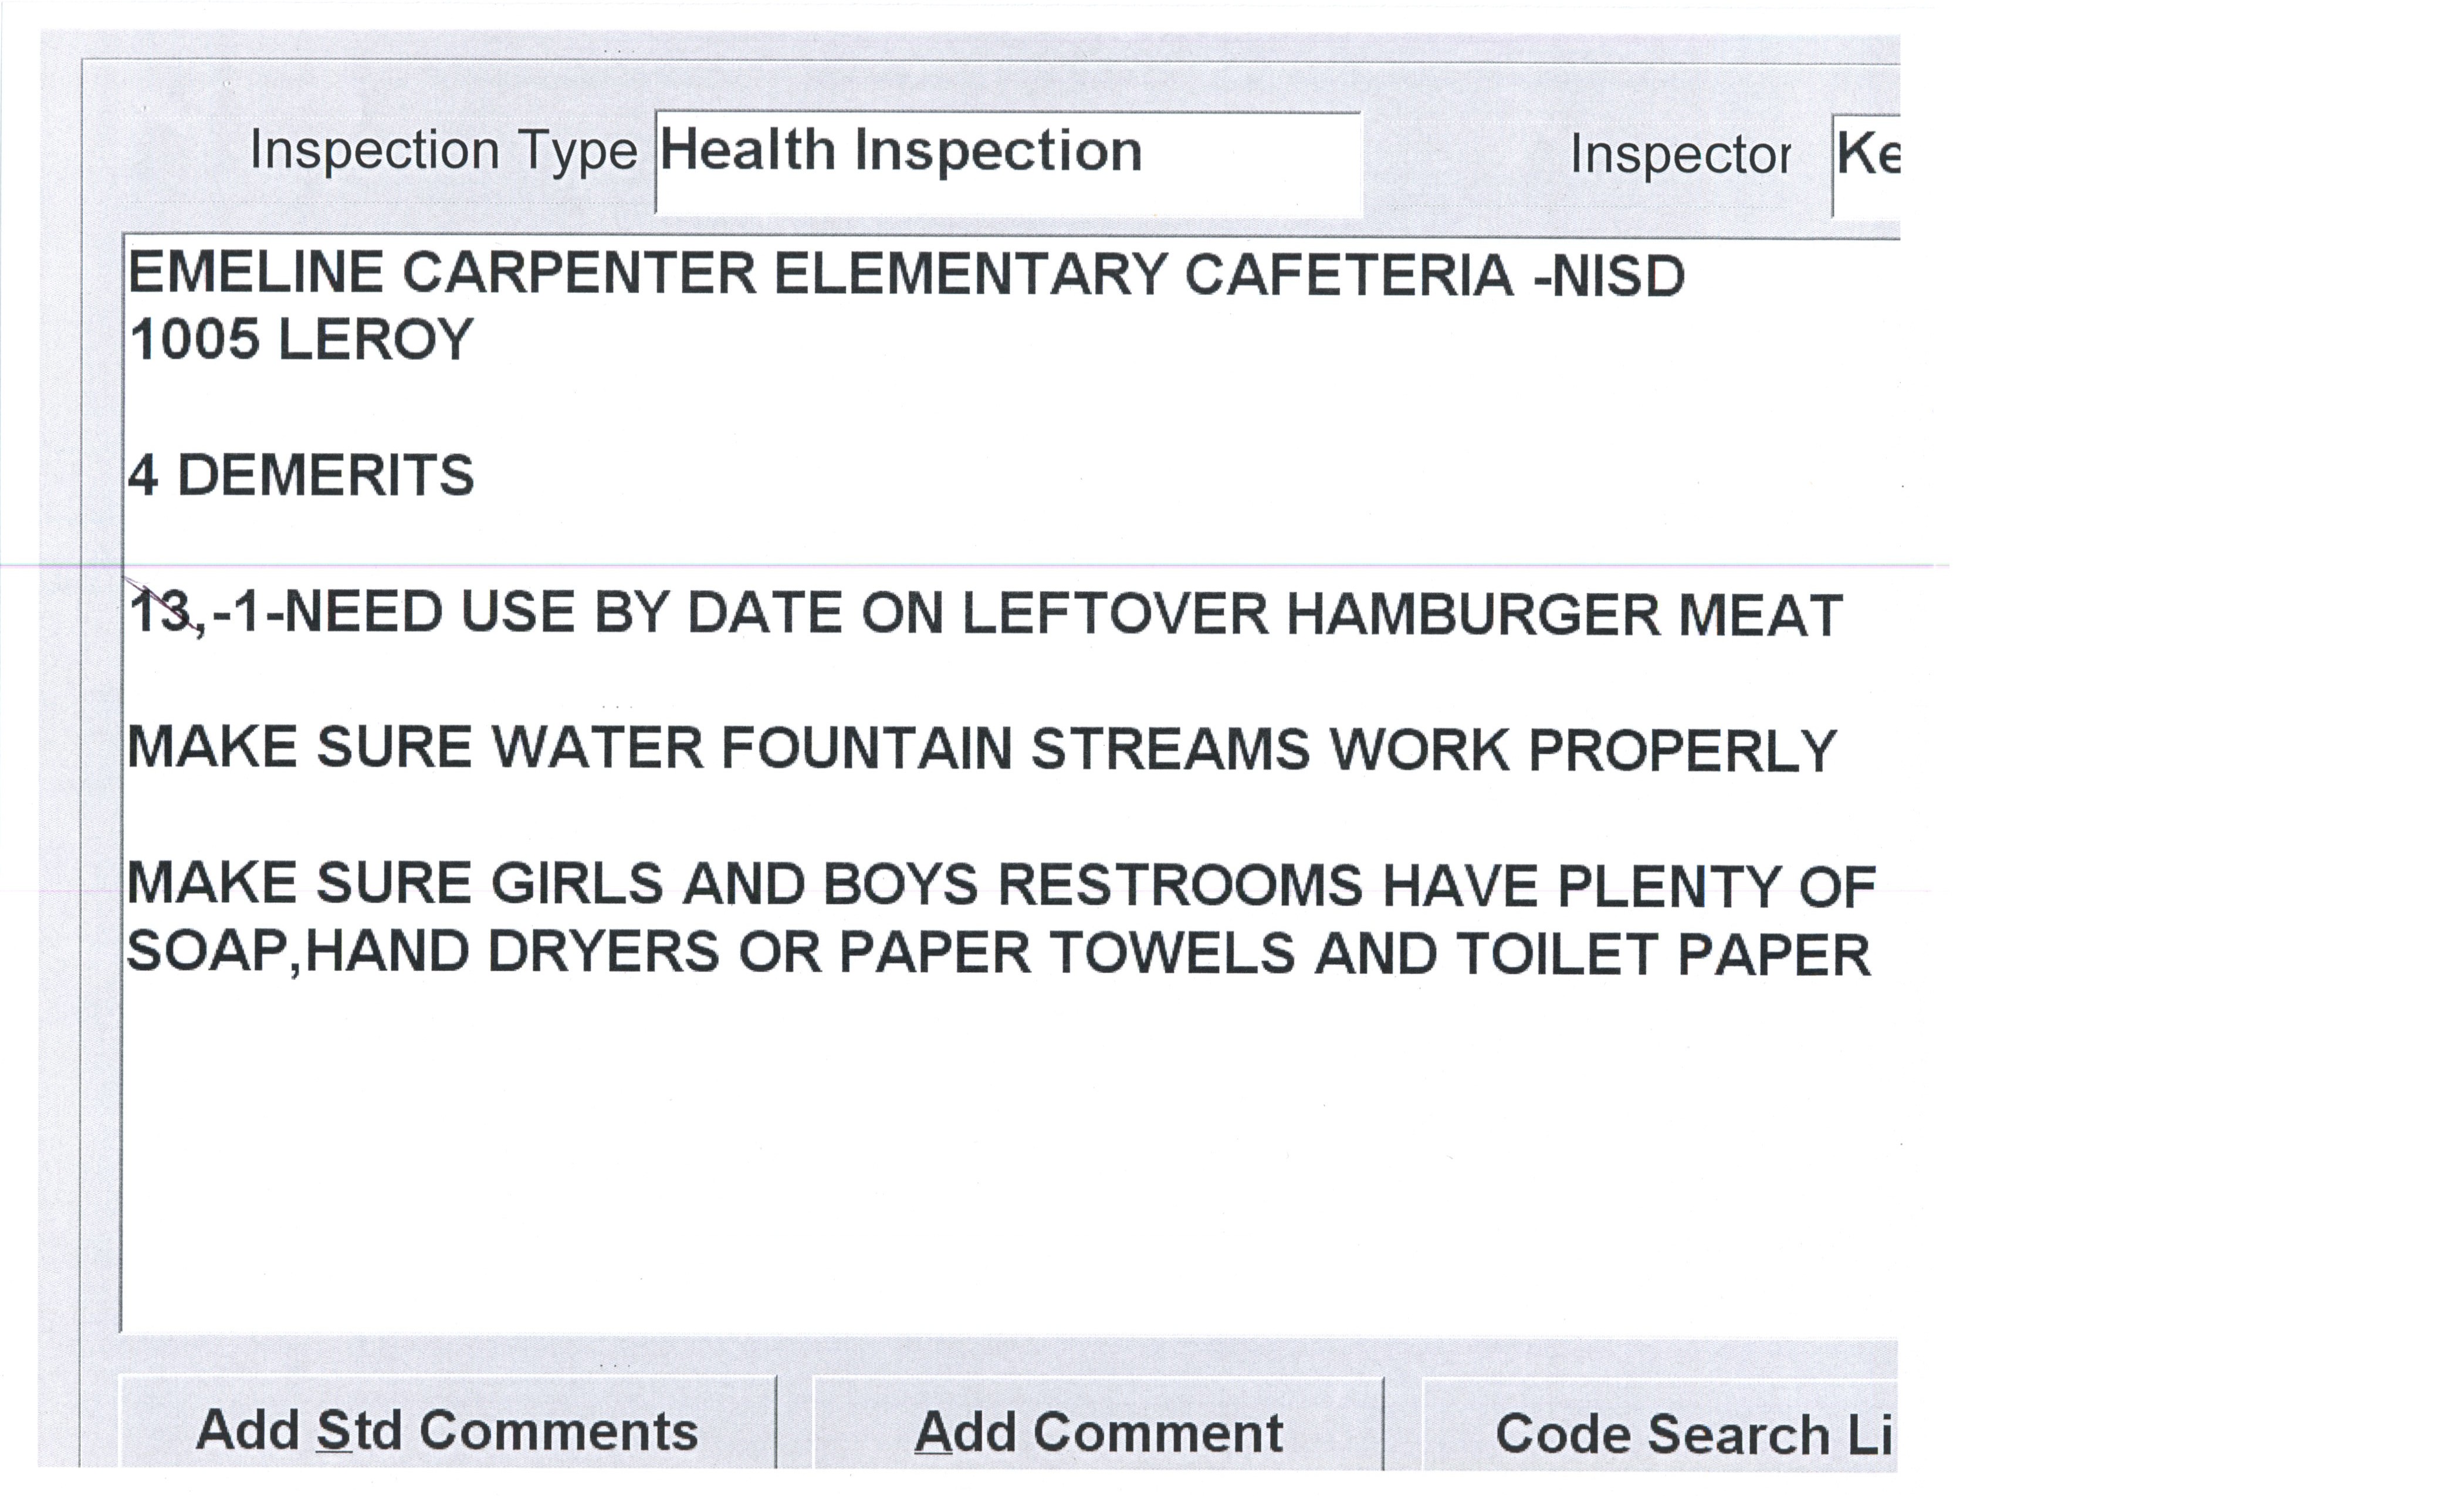Click the EMELINE CARPENTER ELEMENTARY line
Viewport: 2464px width, 1496px height.
point(906,276)
